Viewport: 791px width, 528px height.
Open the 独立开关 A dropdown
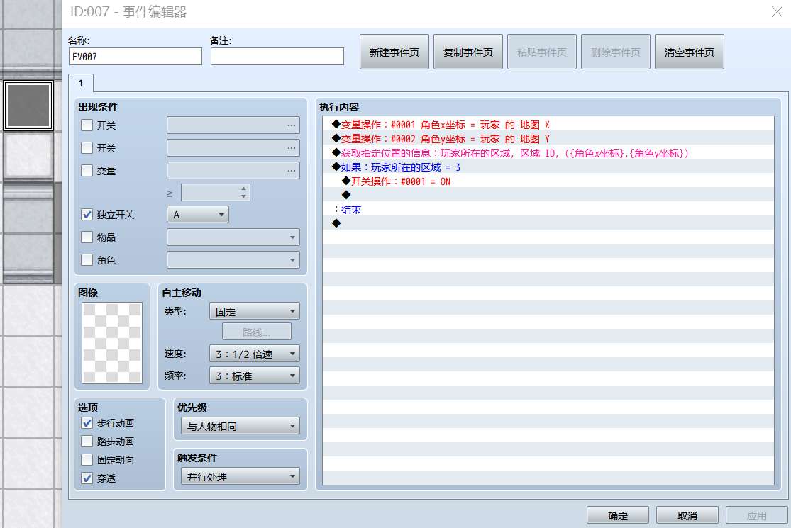click(198, 215)
